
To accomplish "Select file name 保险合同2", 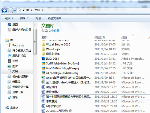I will (x=52, y=92).
